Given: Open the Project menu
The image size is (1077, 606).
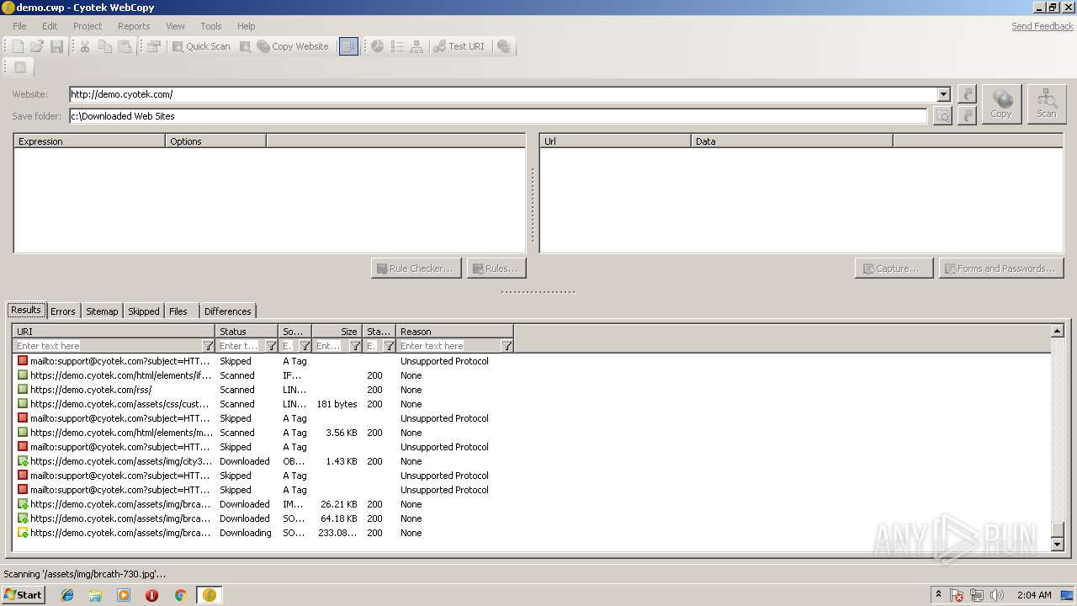Looking at the screenshot, I should (x=88, y=26).
